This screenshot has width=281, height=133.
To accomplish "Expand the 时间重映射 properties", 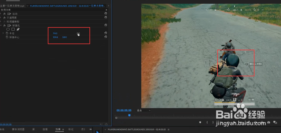I will coord(1,22).
